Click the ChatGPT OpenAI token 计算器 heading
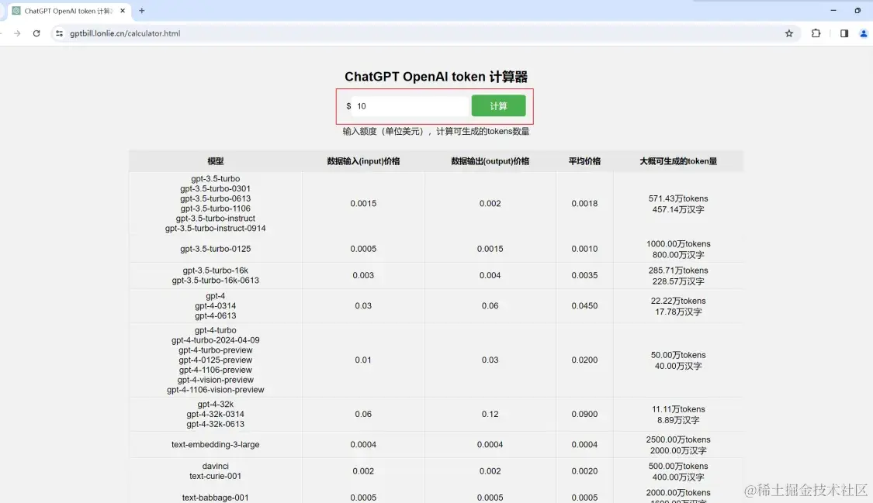Screen dimensions: 873x503 436,77
